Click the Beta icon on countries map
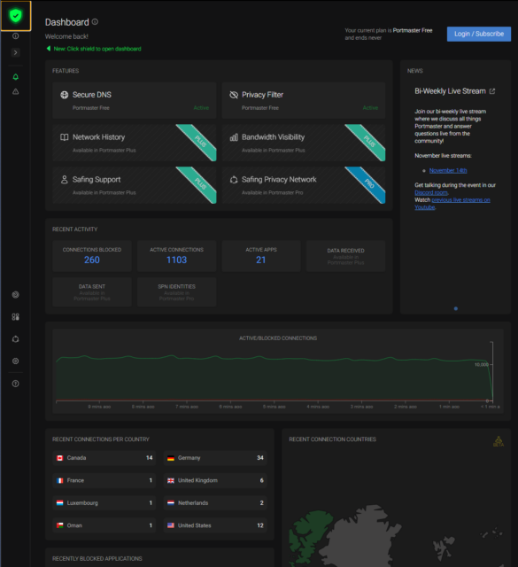The width and height of the screenshot is (518, 567). [x=499, y=441]
